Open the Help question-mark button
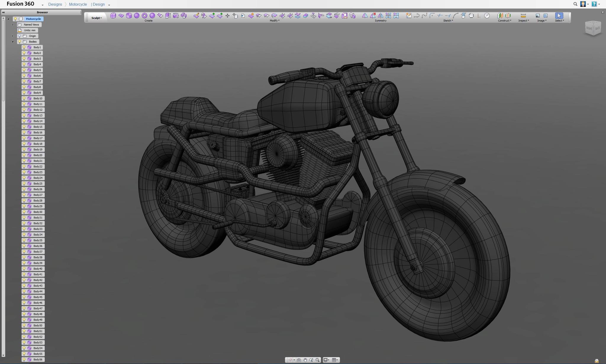The height and width of the screenshot is (364, 606). tap(595, 4)
